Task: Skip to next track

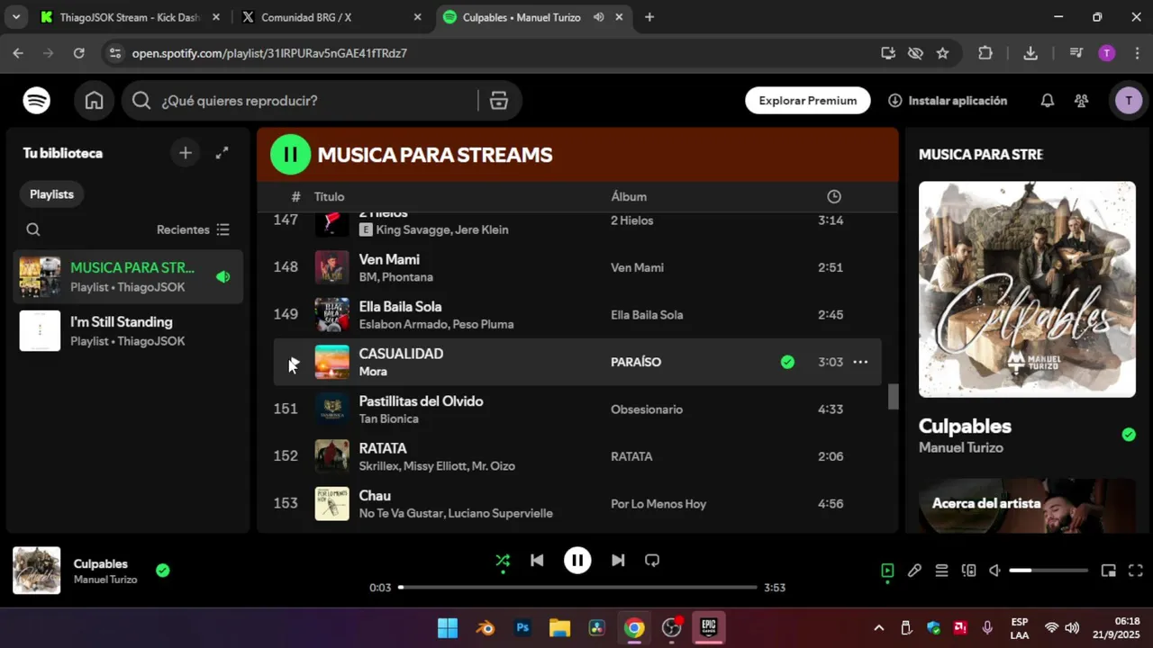Action: 618,561
